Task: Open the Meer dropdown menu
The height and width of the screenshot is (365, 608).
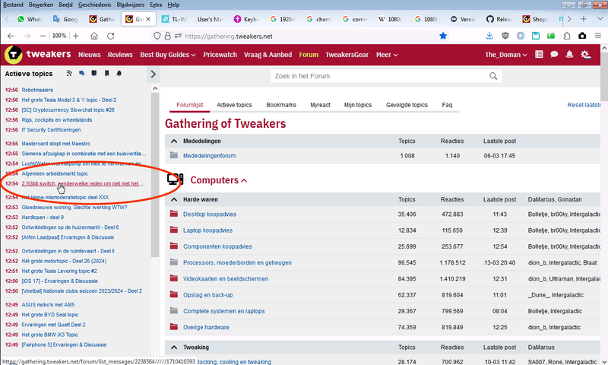Action: point(387,55)
